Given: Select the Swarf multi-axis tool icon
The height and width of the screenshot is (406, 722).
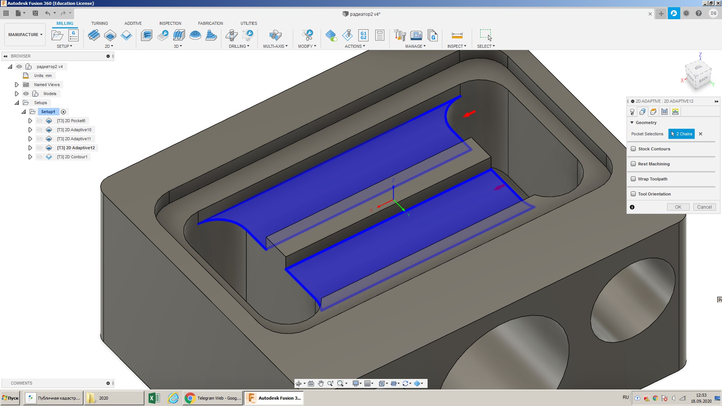Looking at the screenshot, I should click(x=275, y=35).
